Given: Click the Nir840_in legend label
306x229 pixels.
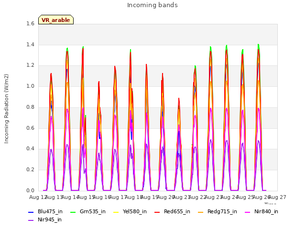Looking at the screenshot, I should (x=266, y=212).
